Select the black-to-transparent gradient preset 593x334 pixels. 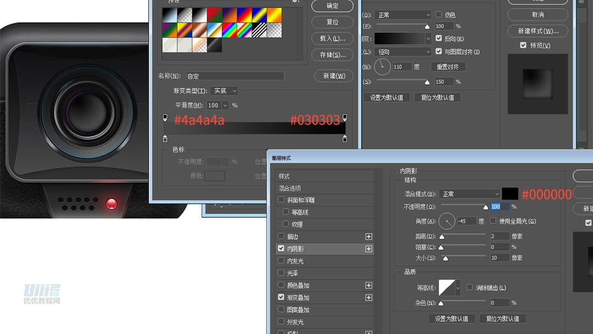tap(184, 15)
